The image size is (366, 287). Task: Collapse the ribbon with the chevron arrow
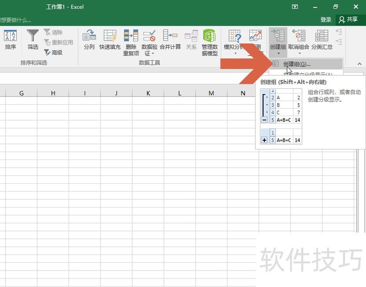click(x=358, y=64)
